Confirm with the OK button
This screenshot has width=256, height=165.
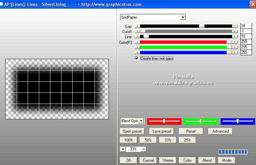(x=128, y=160)
